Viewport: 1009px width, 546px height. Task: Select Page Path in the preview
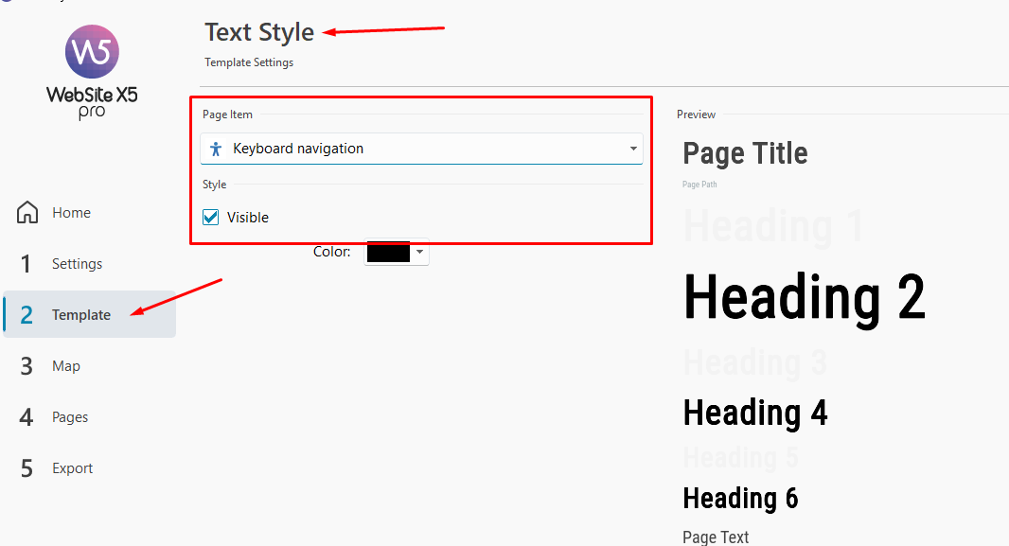point(699,185)
